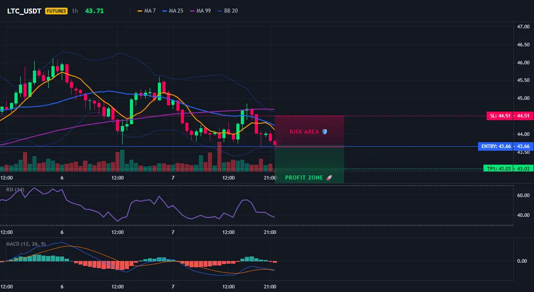Click the RSI 40.00 axis value
The height and width of the screenshot is (292, 534).
pyautogui.click(x=523, y=215)
